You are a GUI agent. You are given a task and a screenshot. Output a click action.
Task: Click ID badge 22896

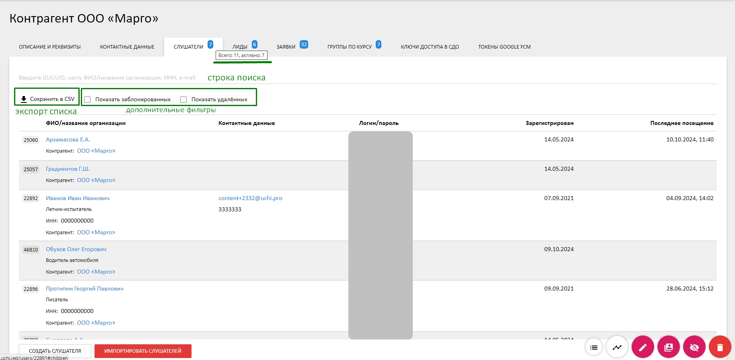(31, 289)
